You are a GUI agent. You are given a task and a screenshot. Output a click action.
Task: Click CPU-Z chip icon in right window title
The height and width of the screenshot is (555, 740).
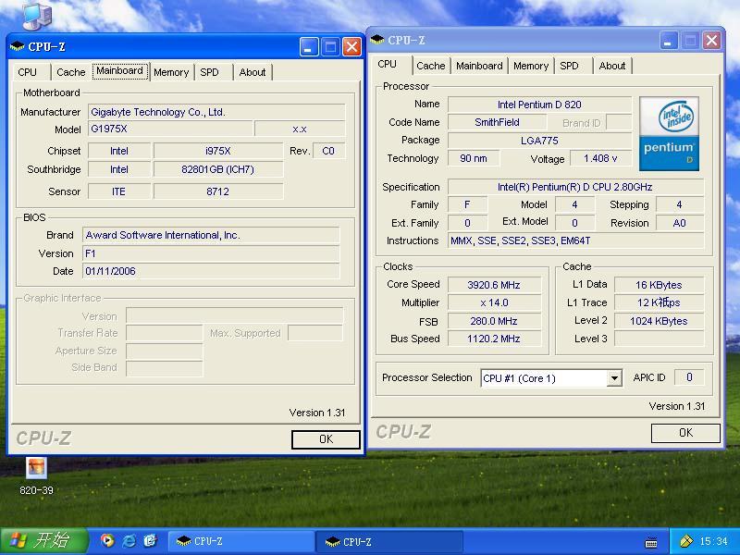pyautogui.click(x=377, y=40)
